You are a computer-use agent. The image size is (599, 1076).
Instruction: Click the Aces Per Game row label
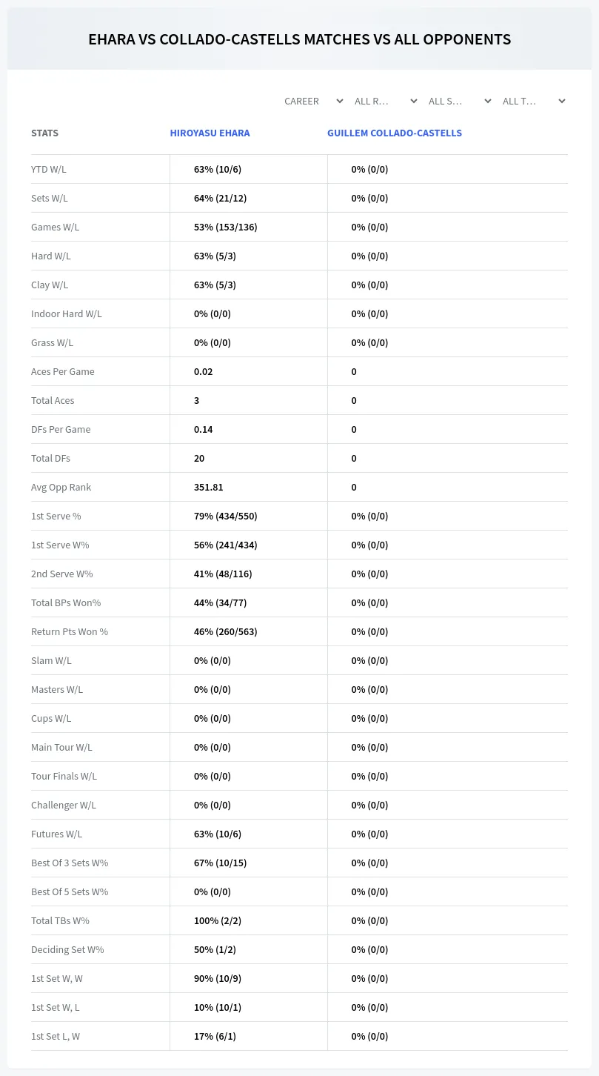(63, 371)
